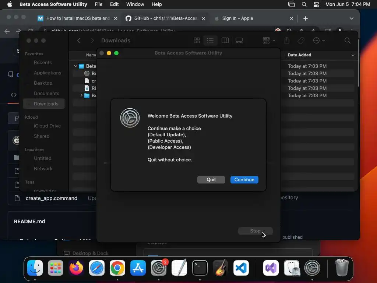This screenshot has width=377, height=283.
Task: Open GarageBand from the Dock
Action: [x=221, y=268]
